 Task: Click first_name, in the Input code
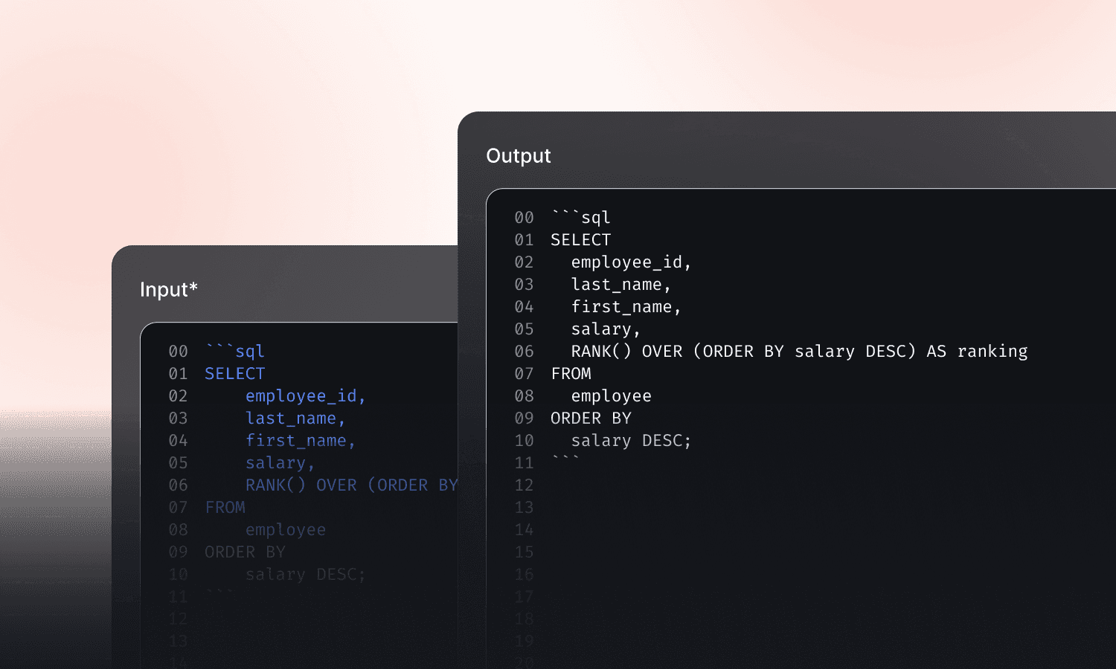[301, 440]
